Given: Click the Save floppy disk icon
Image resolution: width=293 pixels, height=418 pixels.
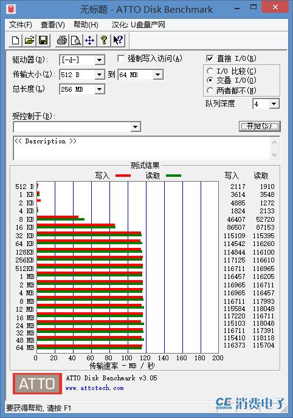Looking at the screenshot, I should [x=43, y=41].
